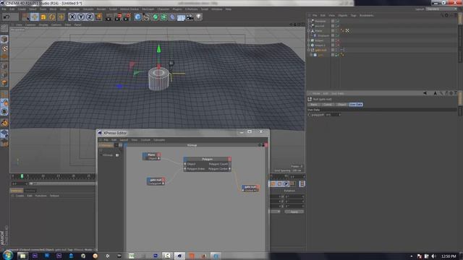Open Render Settings from the toolbar
463x260 pixels.
[127, 17]
